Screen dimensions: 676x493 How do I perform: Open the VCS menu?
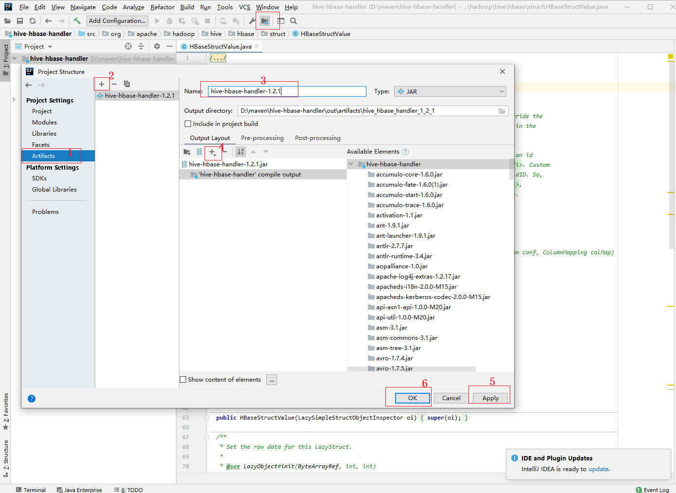pos(244,7)
